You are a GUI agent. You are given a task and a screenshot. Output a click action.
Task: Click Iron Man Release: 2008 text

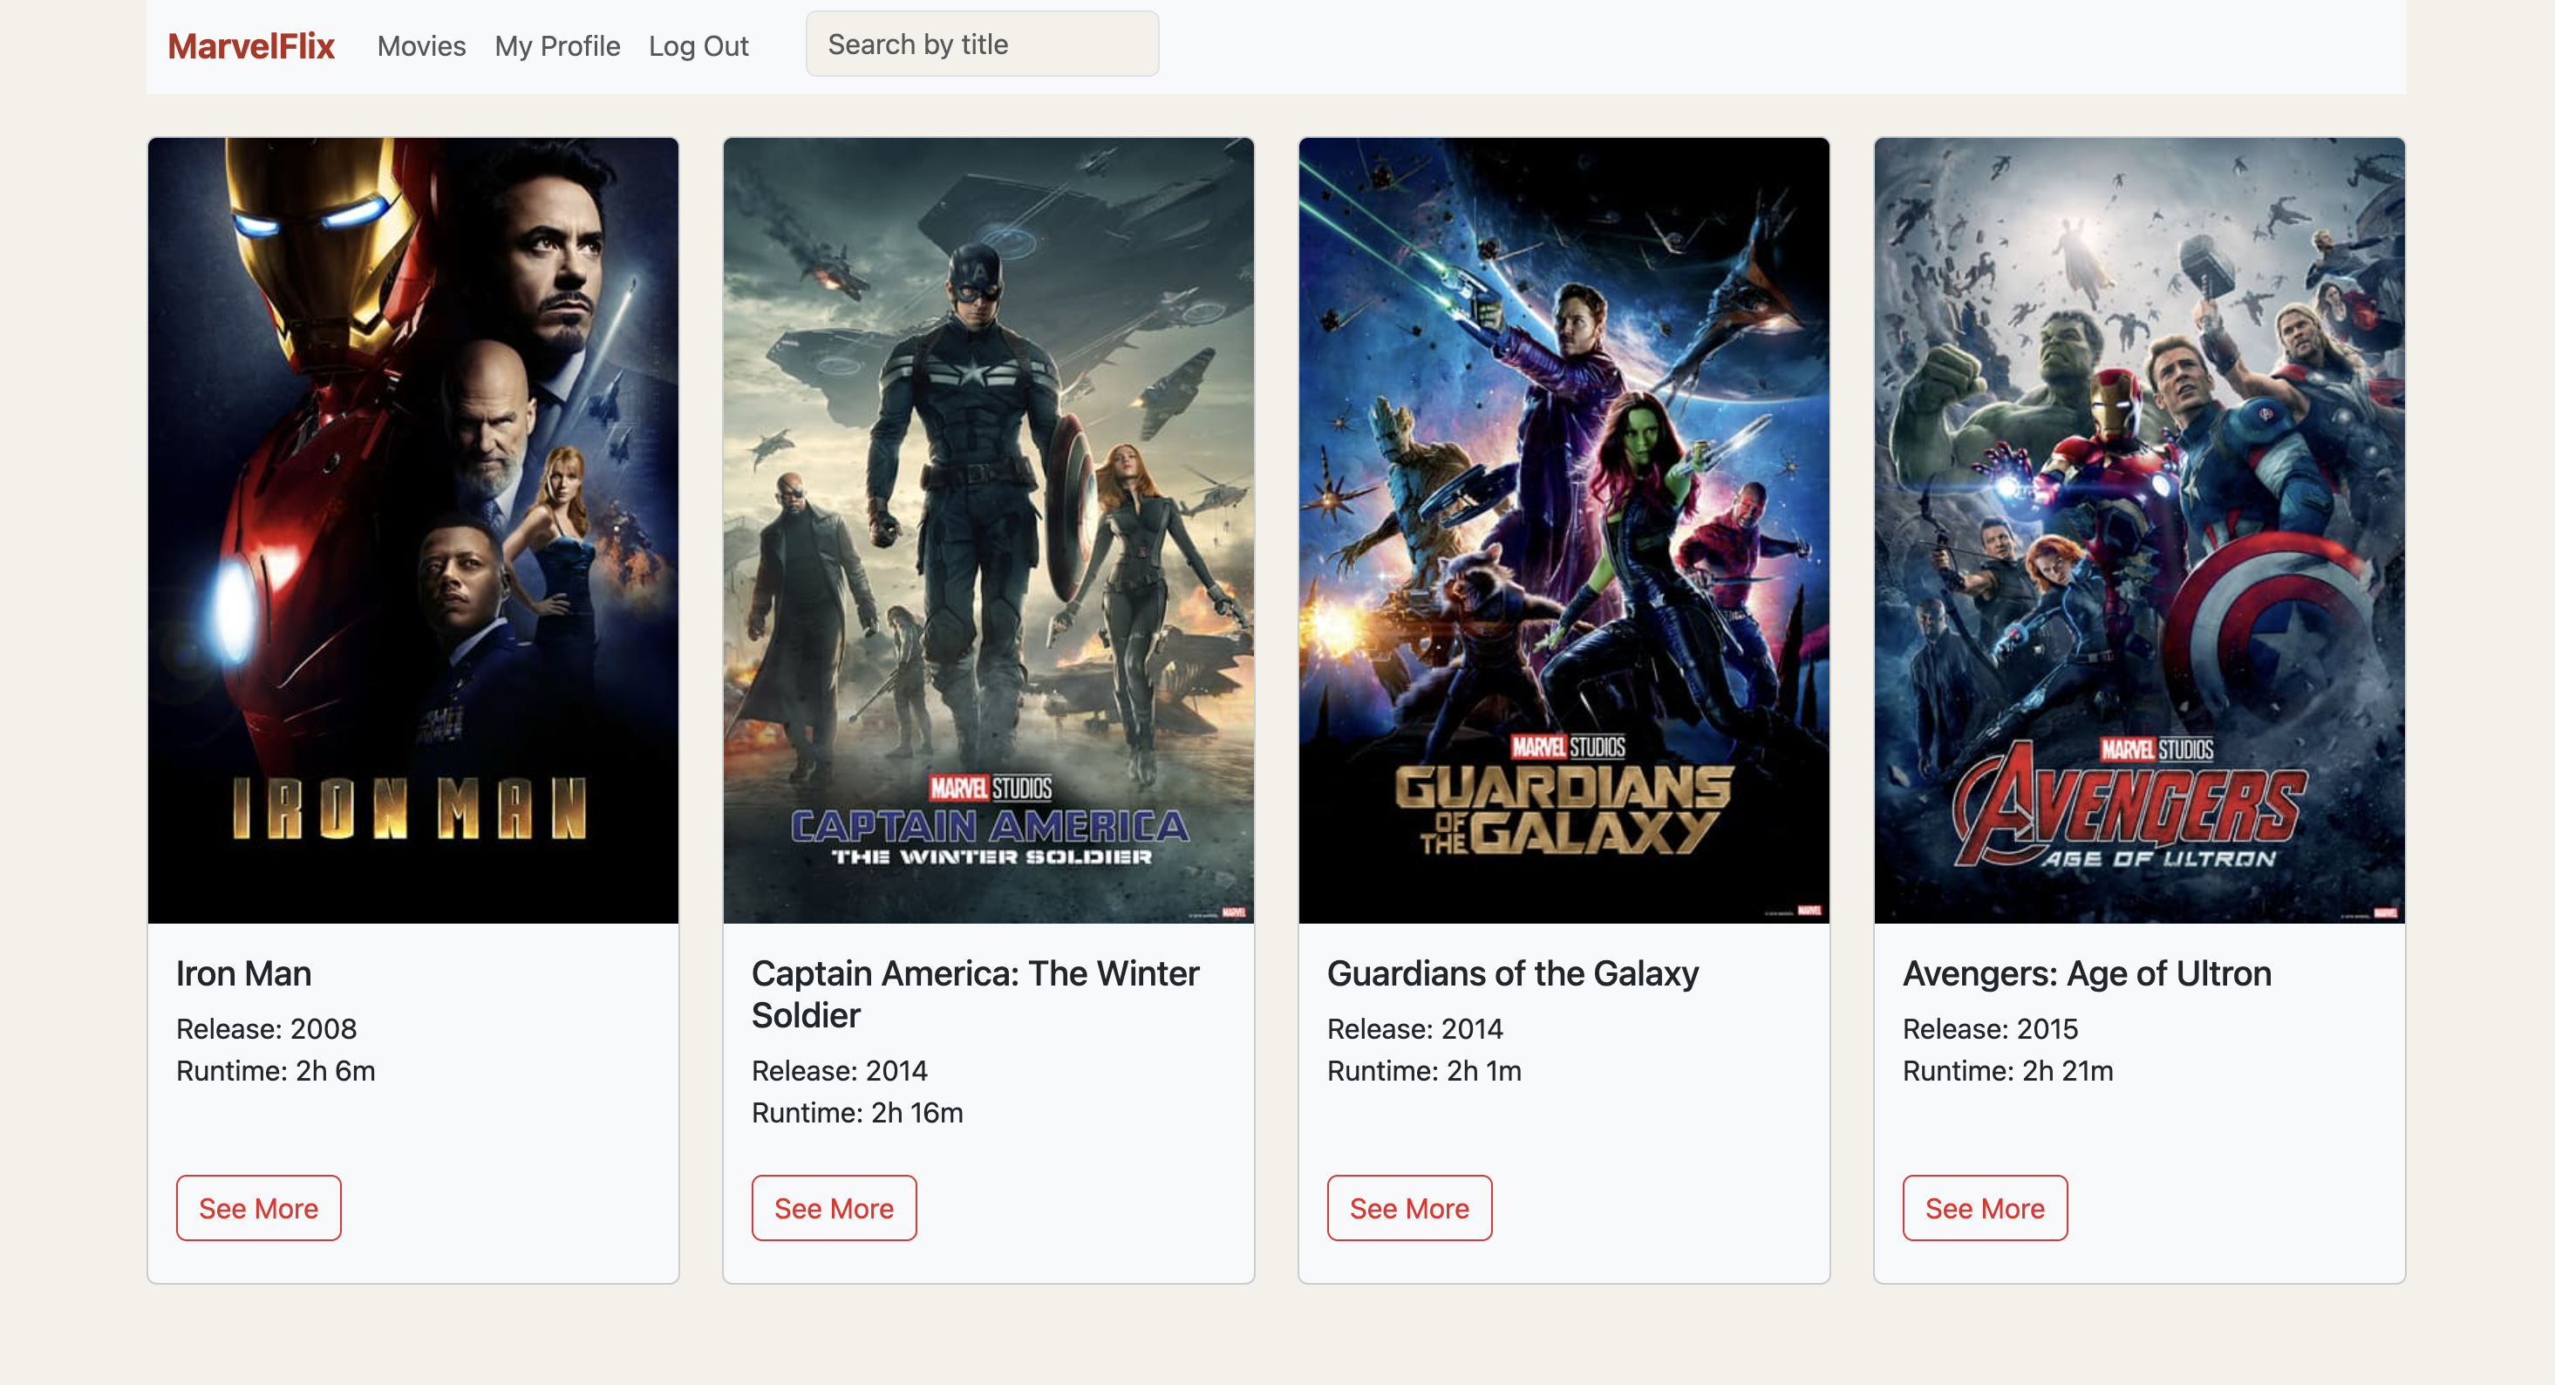pos(266,1029)
